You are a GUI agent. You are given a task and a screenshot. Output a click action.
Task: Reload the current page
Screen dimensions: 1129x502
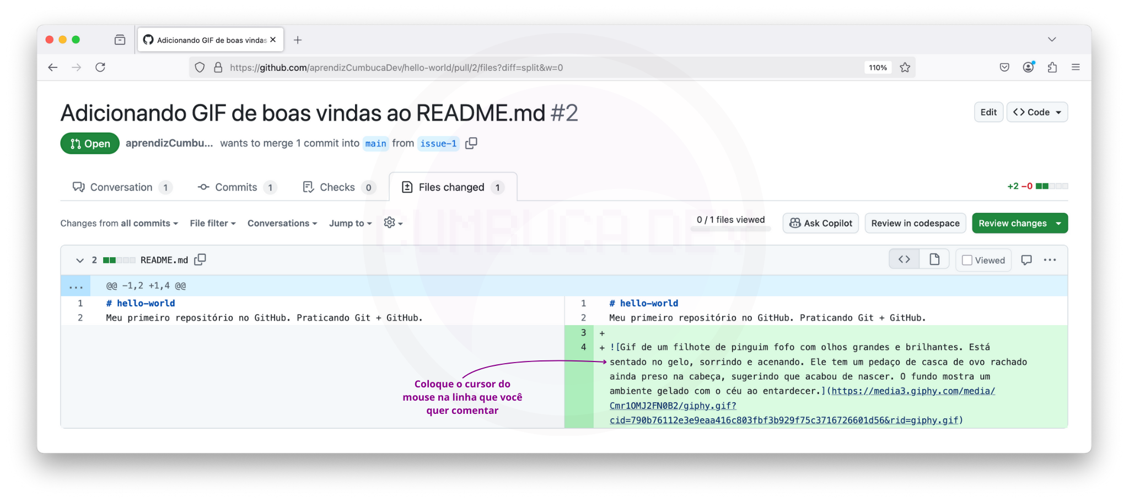point(100,68)
